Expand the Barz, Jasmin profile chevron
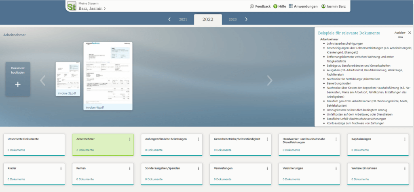The height and width of the screenshot is (192, 414). [x=105, y=8]
